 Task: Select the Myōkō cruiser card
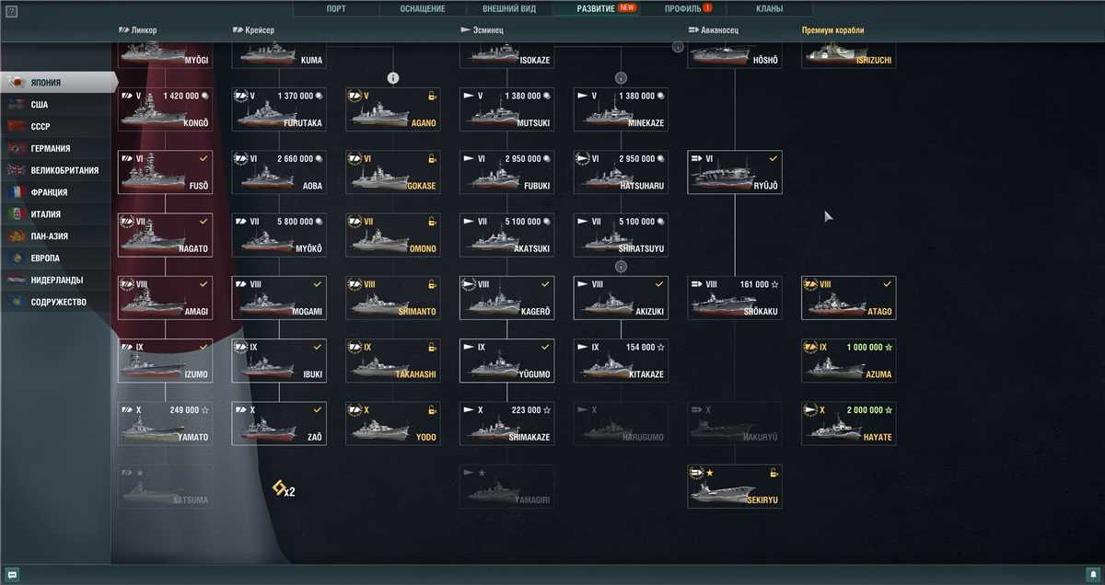click(279, 235)
